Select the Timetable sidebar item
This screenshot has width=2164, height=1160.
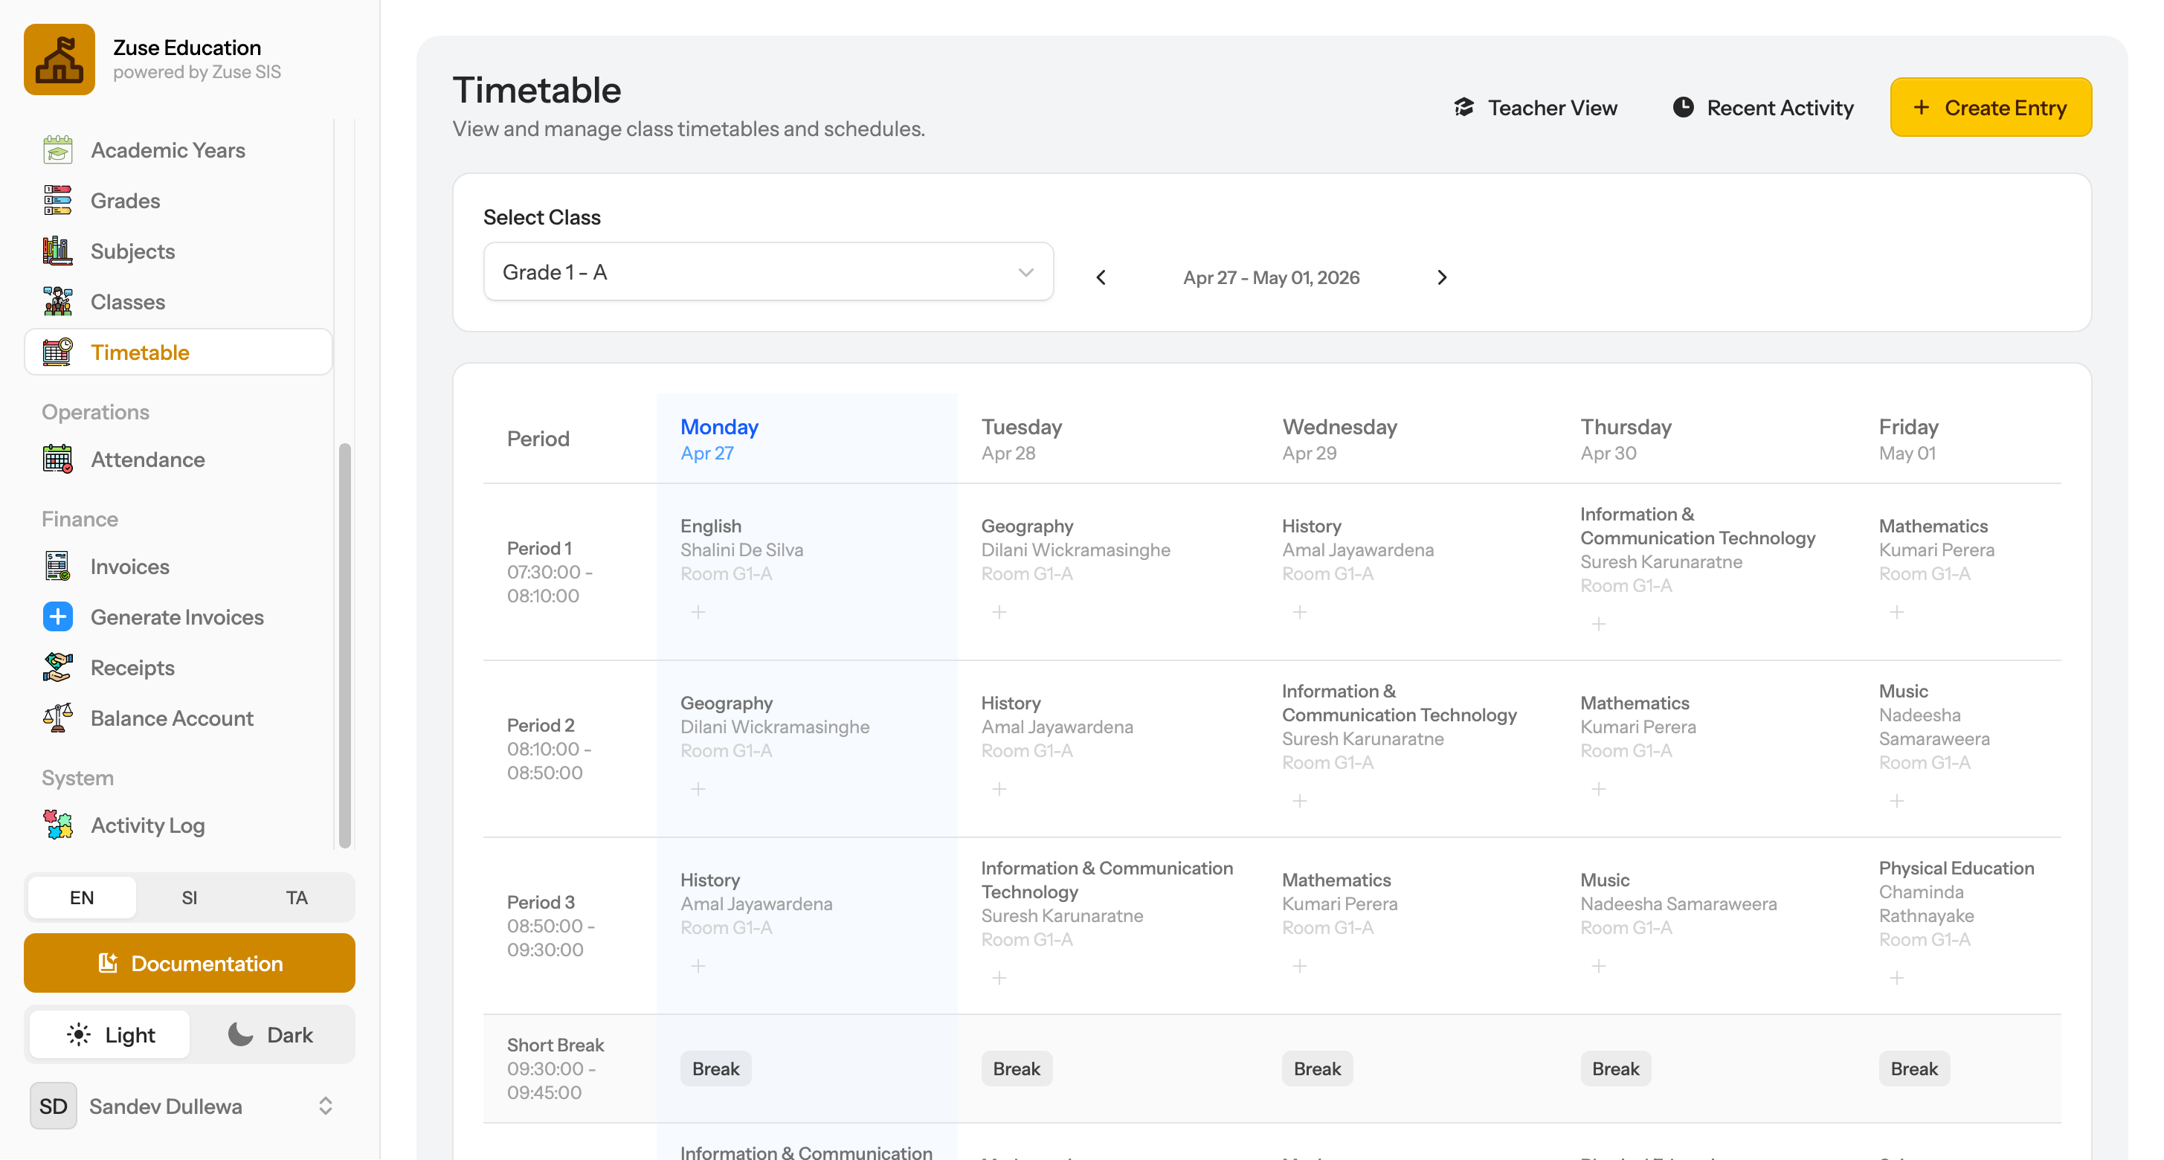click(x=178, y=352)
